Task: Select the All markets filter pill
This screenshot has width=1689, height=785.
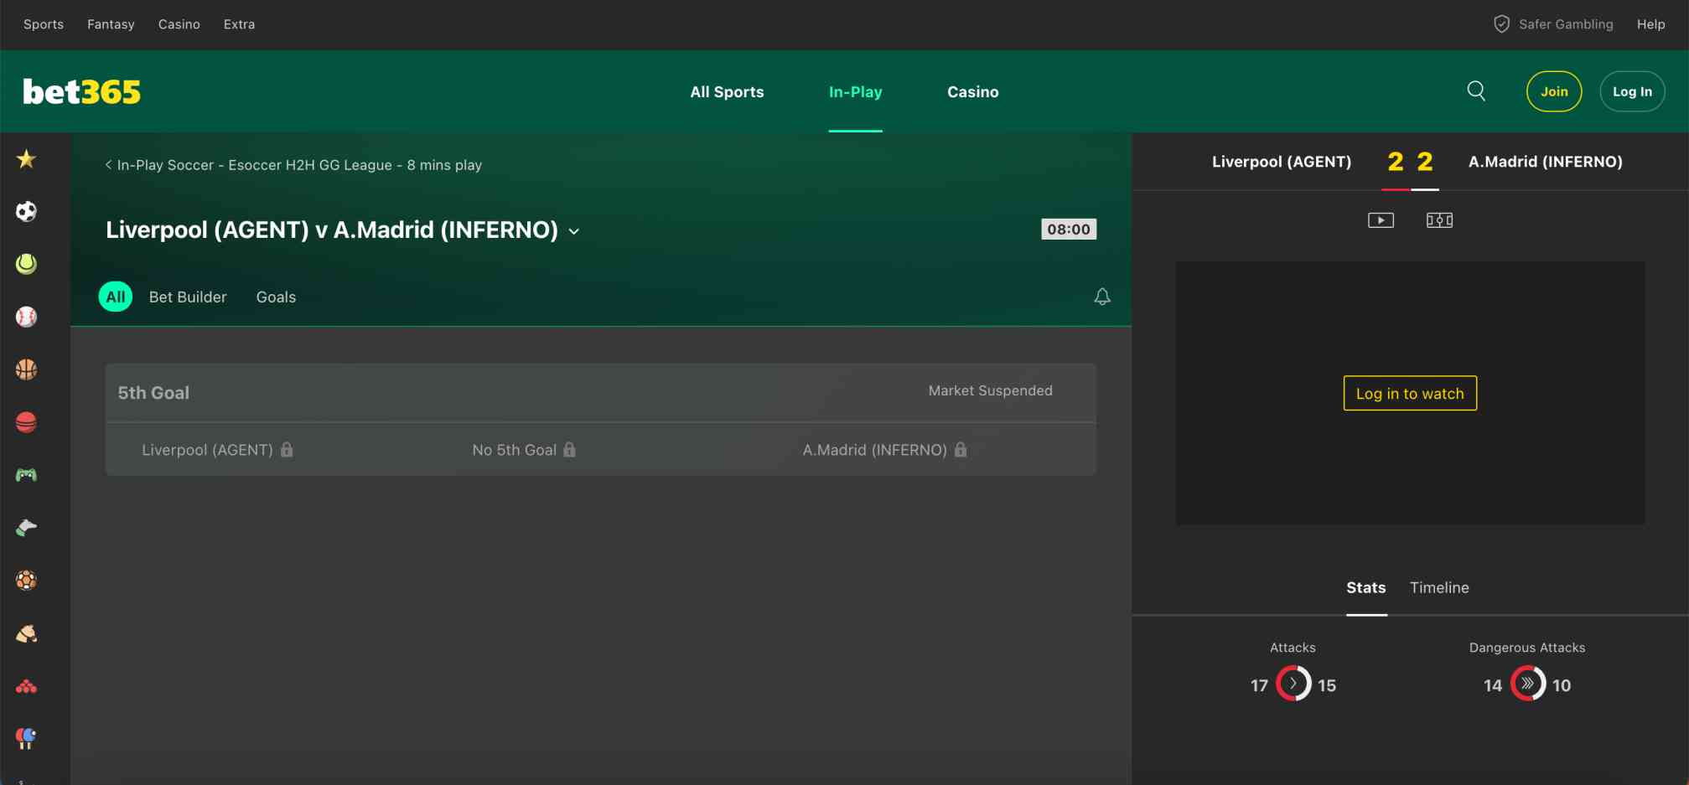Action: pyautogui.click(x=115, y=297)
